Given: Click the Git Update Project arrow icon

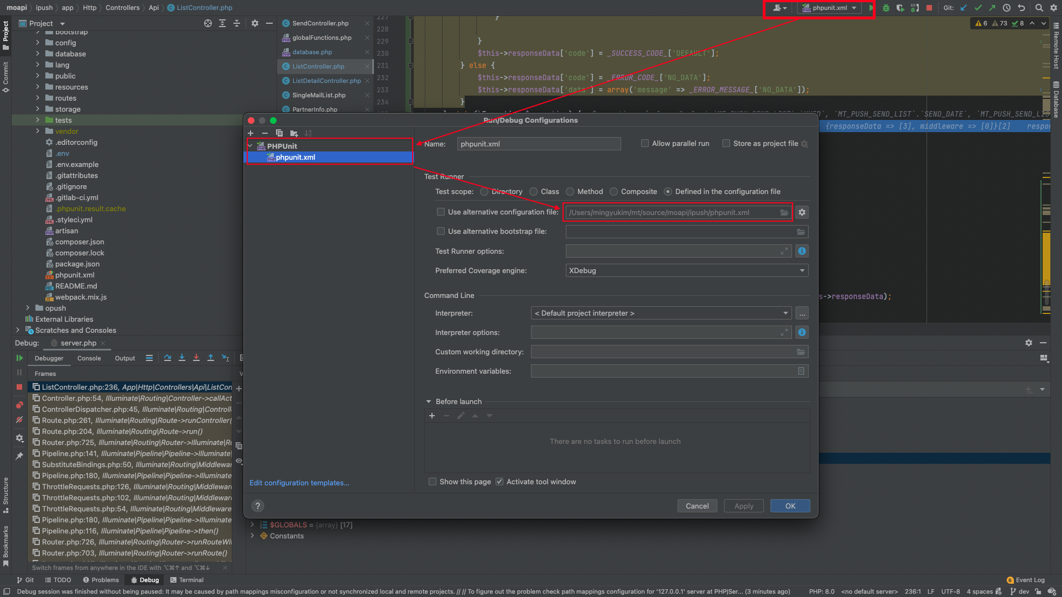Looking at the screenshot, I should [964, 8].
